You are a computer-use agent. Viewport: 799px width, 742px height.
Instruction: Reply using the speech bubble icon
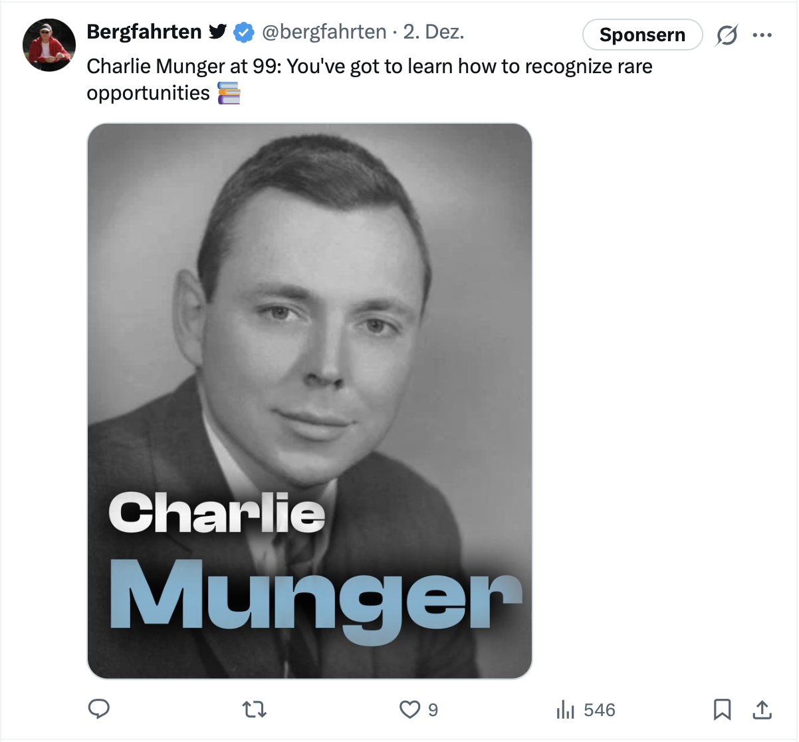(x=99, y=709)
